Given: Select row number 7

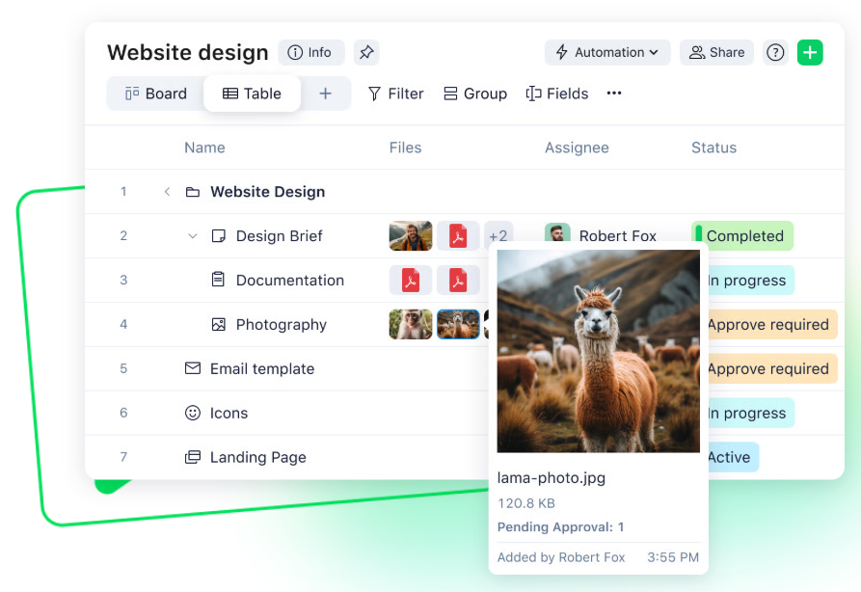Looking at the screenshot, I should click(123, 457).
